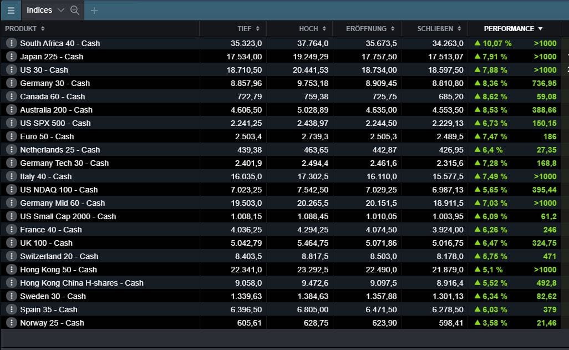Select the Indices tab
The height and width of the screenshot is (350, 569).
[x=39, y=11]
